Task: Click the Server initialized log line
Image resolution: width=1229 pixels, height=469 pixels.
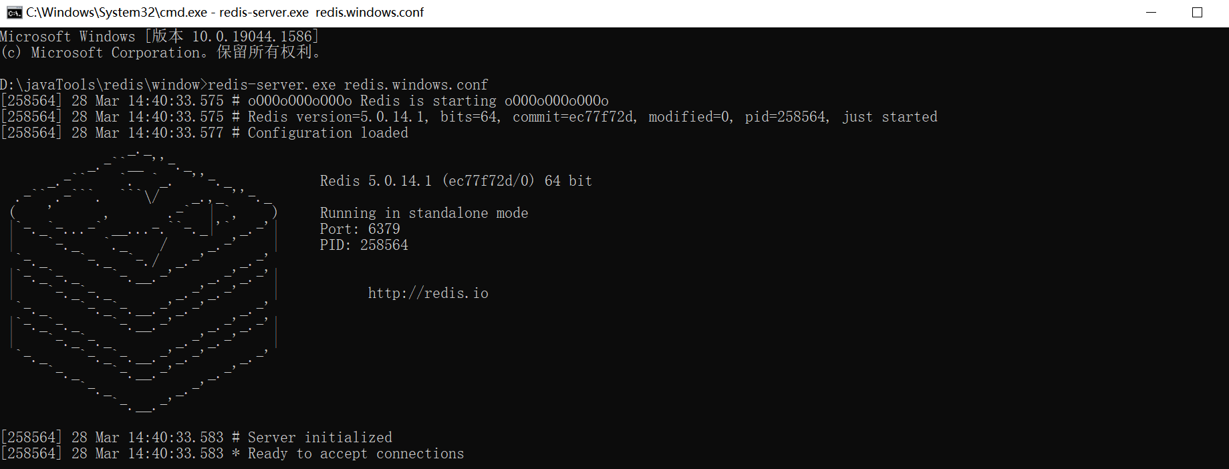Action: [196, 438]
